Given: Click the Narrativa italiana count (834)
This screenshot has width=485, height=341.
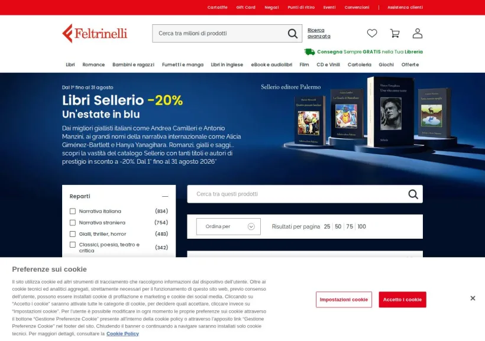Looking at the screenshot, I should click(x=161, y=211).
